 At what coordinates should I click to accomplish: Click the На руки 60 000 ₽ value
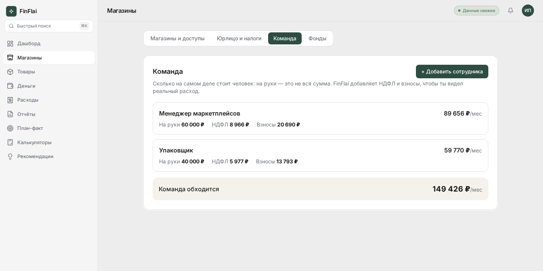(x=182, y=125)
